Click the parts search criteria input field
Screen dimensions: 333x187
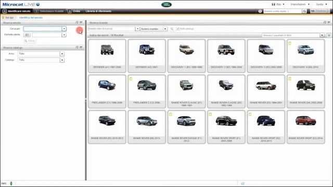point(111,29)
